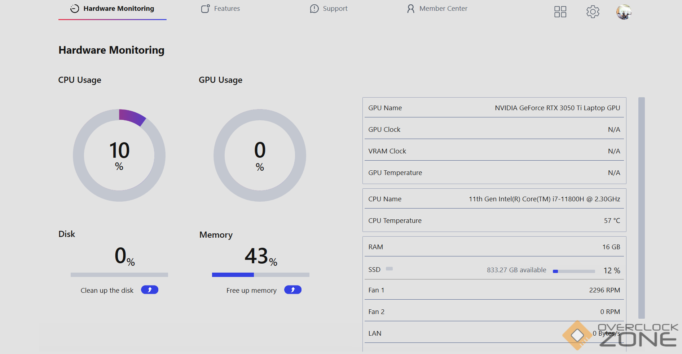Open the settings gear icon

click(593, 12)
